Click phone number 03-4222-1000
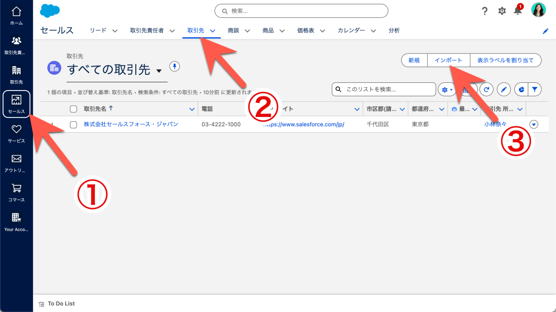This screenshot has width=556, height=312. pos(221,125)
